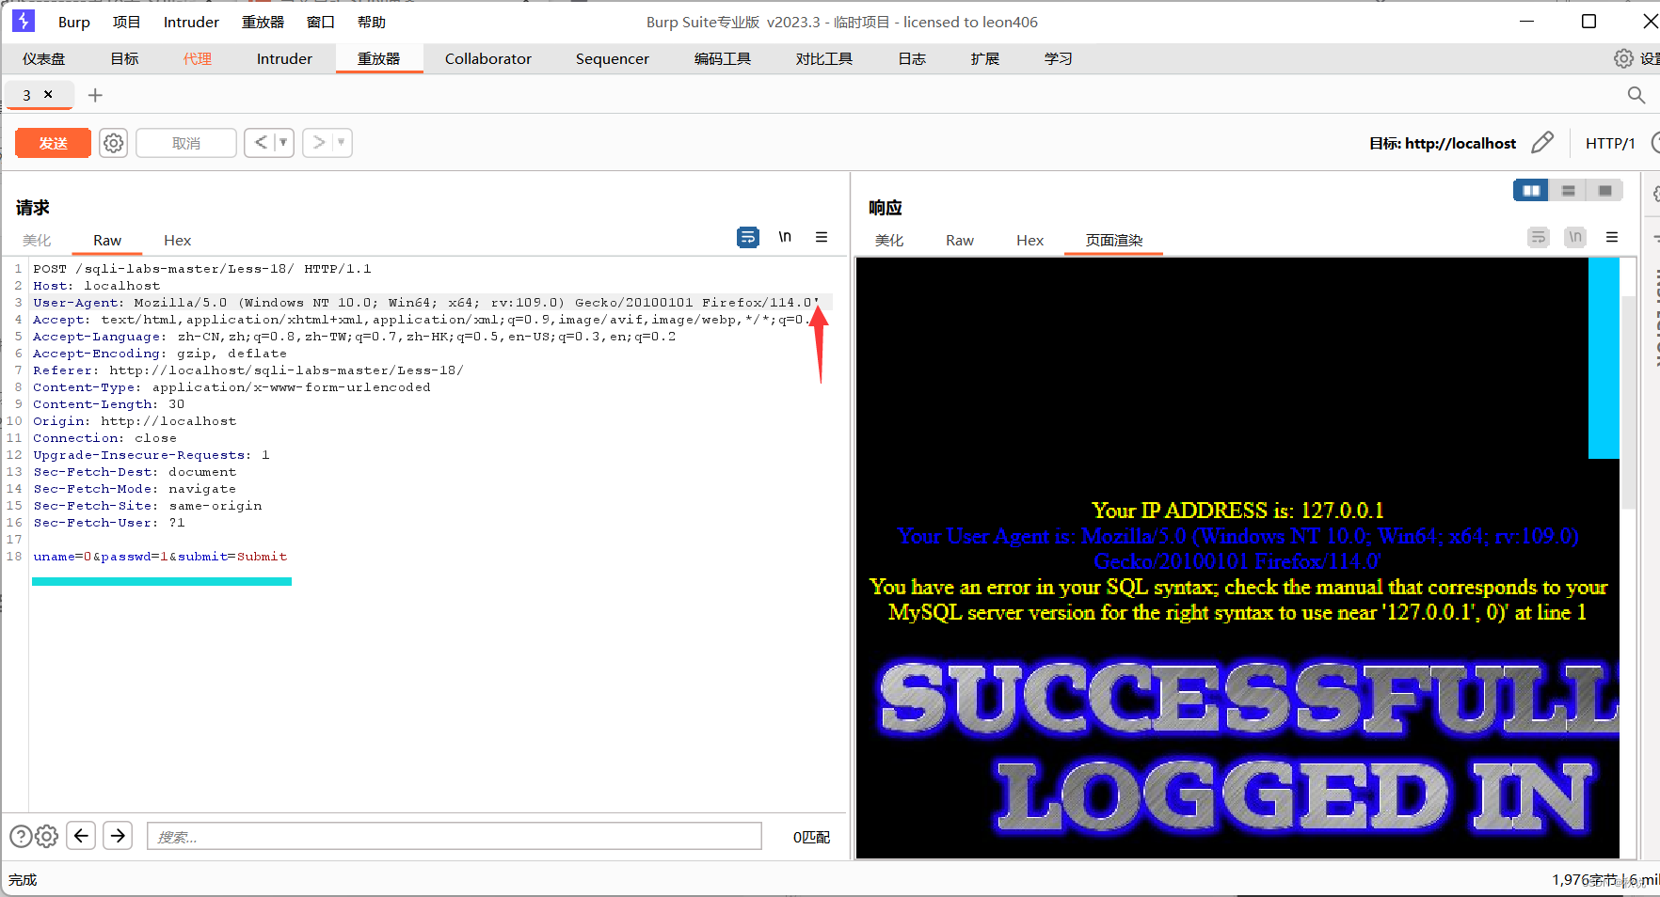The image size is (1660, 897).
Task: Open the 项目 menu
Action: [126, 22]
